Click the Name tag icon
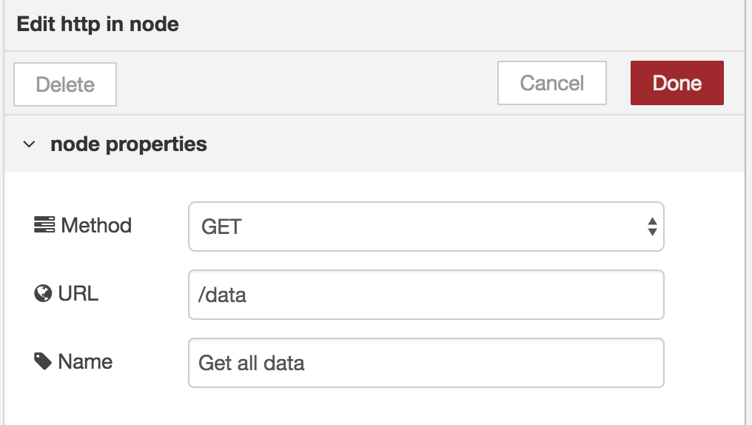 click(x=43, y=361)
